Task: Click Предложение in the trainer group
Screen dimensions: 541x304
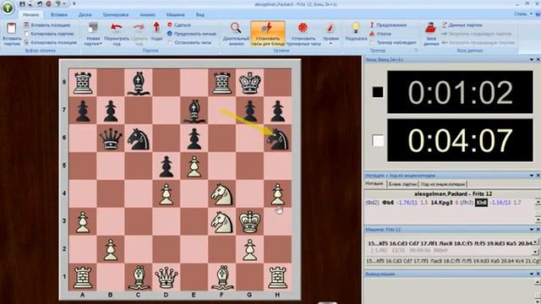Action: tap(388, 24)
